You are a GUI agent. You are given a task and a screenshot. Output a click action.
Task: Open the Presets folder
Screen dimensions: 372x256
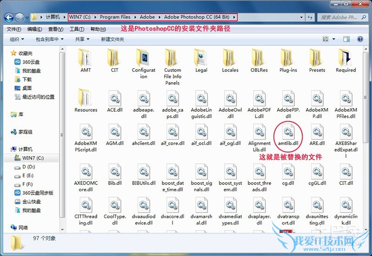pos(317,61)
